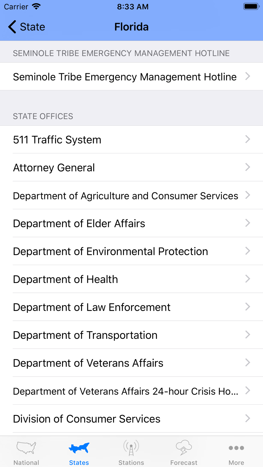Viewport: 263px width, 467px height.
Task: Tap the More ellipsis icon
Action: 236,448
